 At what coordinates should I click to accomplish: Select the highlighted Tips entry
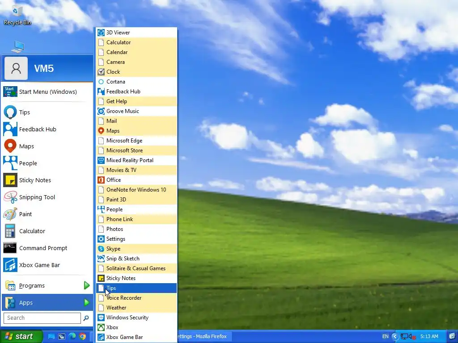point(136,288)
